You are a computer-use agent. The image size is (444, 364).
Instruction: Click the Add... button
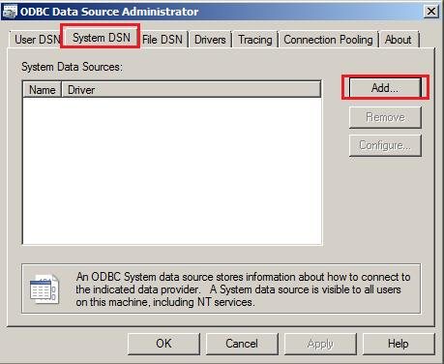pyautogui.click(x=385, y=87)
